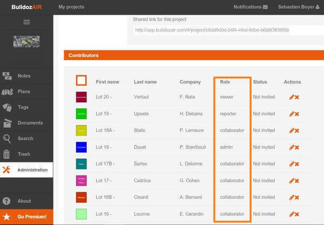Delete contributor Cadrilux with X icon

(x=297, y=181)
